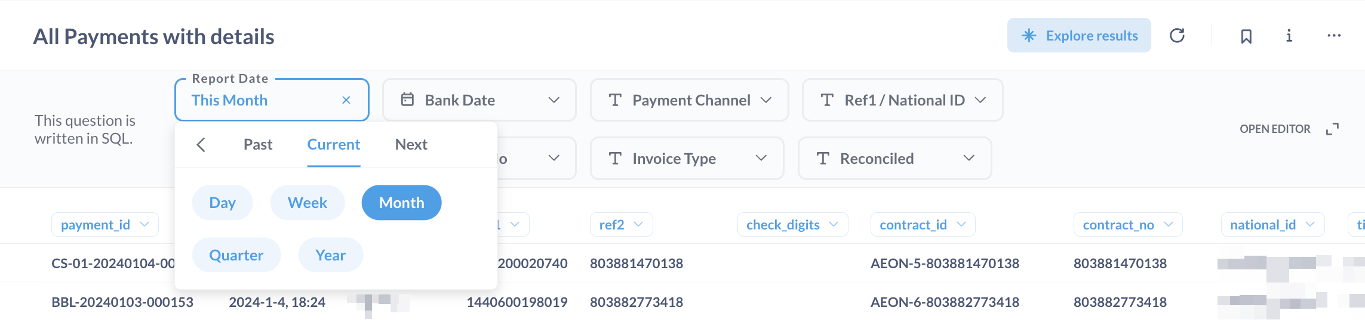Switch to the Past tab

click(x=258, y=145)
